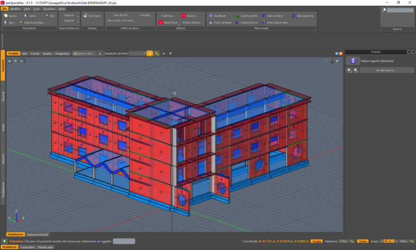416x250 pixels.
Task: Launch the SismoCheck addon
Action: [168, 23]
